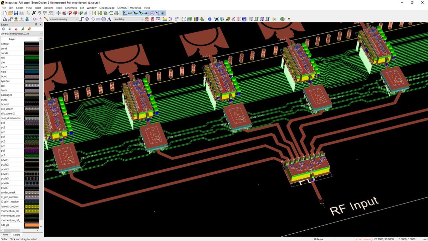Select the hole layer row
428x241 pixels.
[20, 72]
